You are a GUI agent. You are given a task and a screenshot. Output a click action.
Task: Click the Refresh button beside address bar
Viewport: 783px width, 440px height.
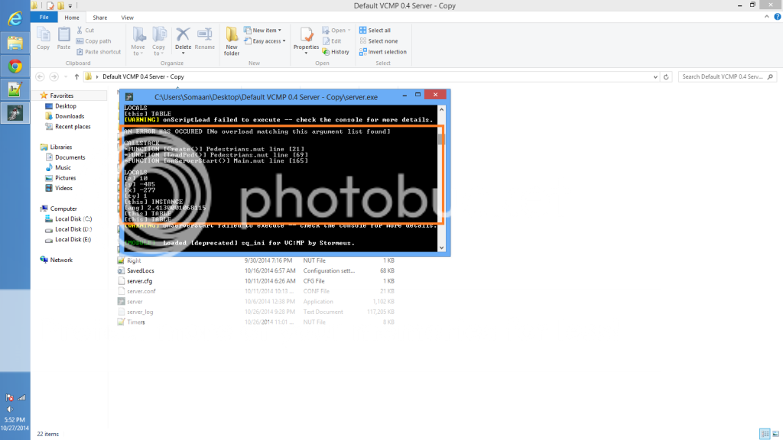coord(666,77)
